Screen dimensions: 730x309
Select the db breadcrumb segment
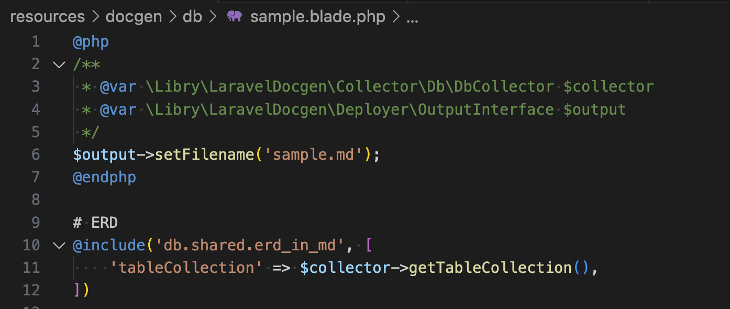coord(192,17)
